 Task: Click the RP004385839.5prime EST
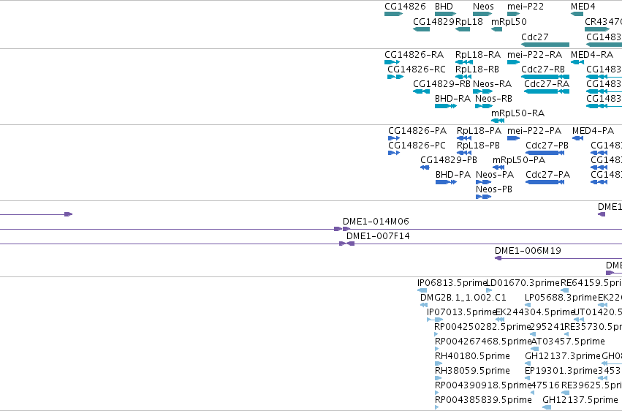[x=437, y=408]
